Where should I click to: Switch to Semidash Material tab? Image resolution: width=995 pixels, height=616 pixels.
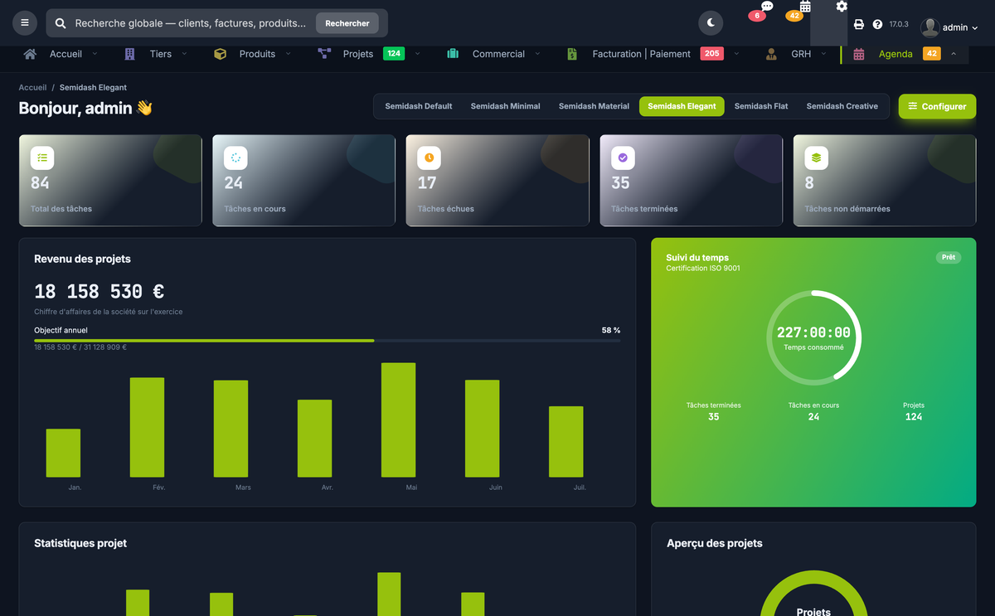pos(594,106)
